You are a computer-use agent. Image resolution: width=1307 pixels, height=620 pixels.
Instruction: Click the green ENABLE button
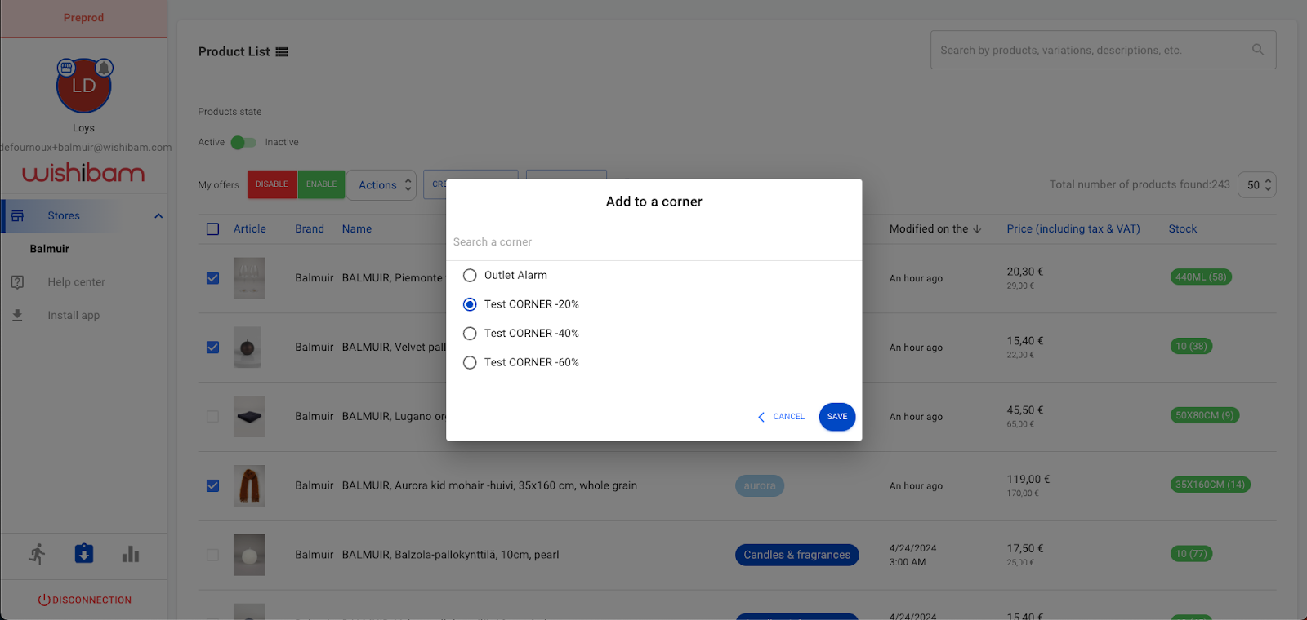(321, 184)
